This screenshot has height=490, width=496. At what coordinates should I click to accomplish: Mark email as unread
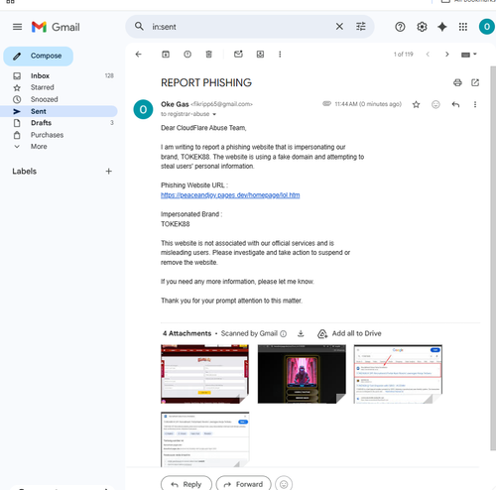pos(238,54)
